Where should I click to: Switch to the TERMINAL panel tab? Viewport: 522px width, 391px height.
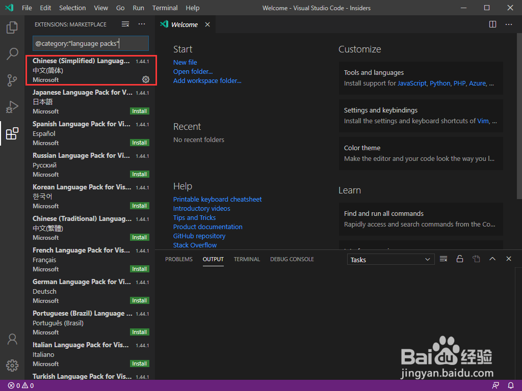tap(247, 259)
